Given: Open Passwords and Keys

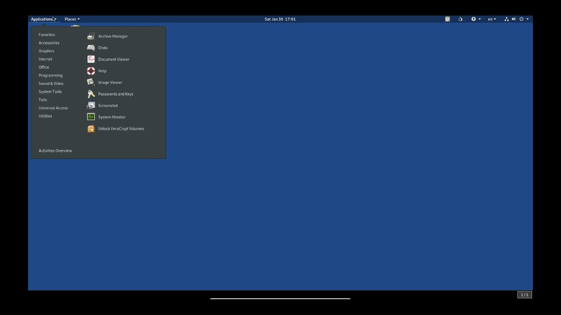Looking at the screenshot, I should (x=115, y=94).
